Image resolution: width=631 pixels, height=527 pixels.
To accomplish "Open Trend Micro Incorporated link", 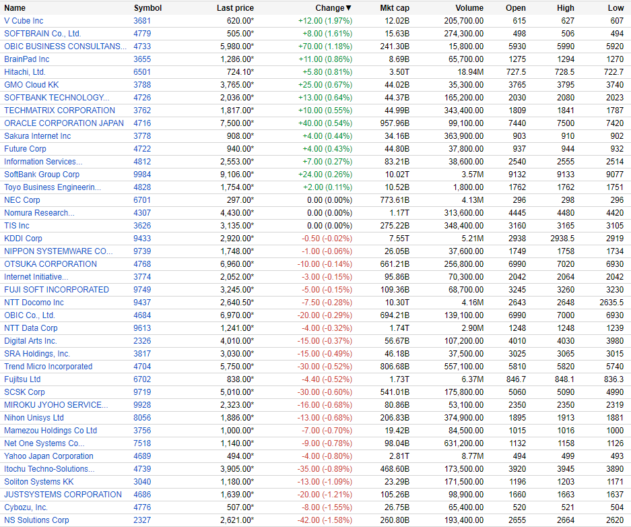I will (48, 367).
